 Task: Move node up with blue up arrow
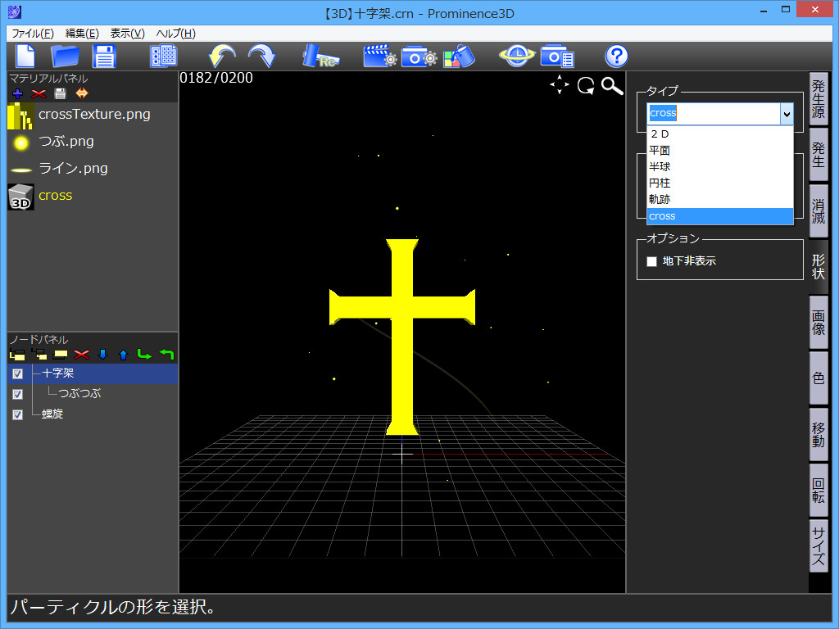pyautogui.click(x=124, y=354)
